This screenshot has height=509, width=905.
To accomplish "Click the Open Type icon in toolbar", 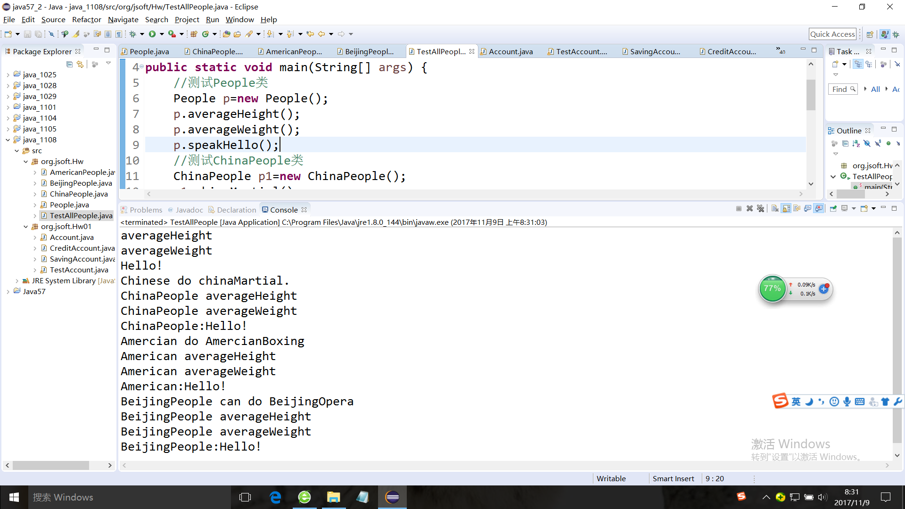I will [226, 34].
